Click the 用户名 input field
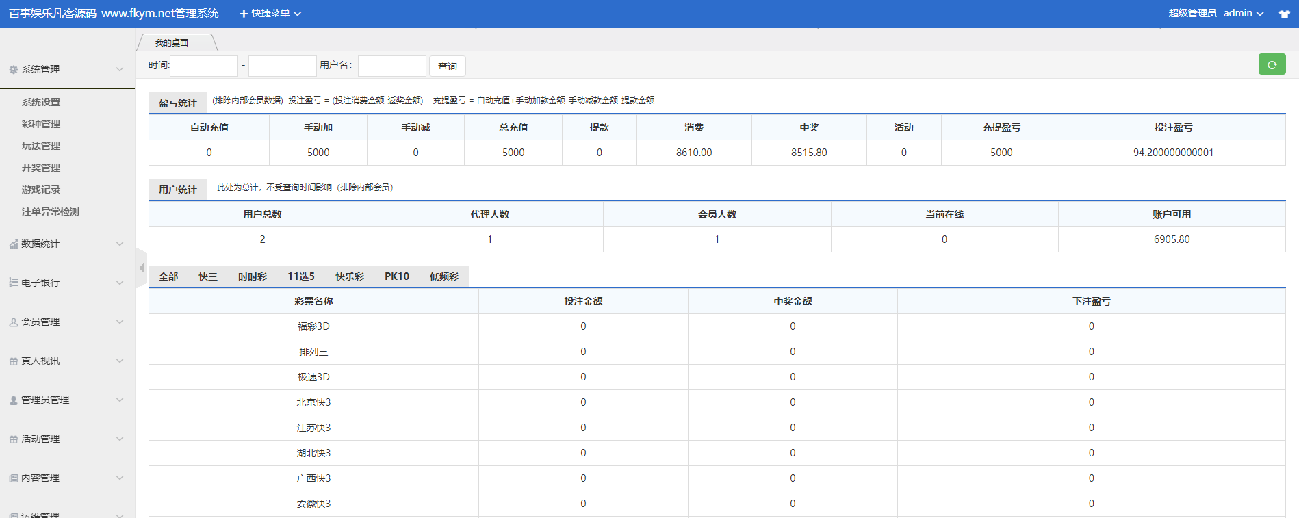Viewport: 1299px width, 518px height. point(391,66)
